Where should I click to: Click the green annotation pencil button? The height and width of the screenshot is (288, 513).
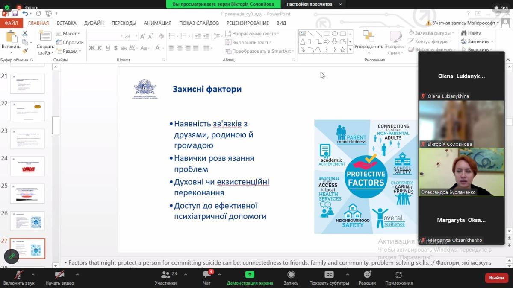point(12,256)
